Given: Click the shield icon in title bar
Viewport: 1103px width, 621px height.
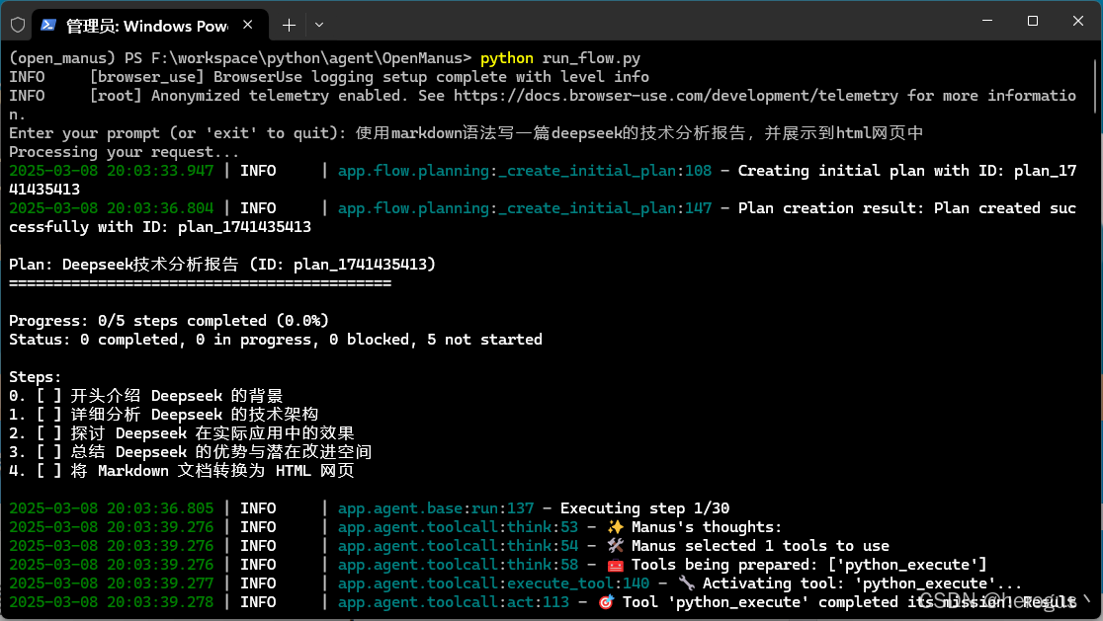Looking at the screenshot, I should click(19, 26).
